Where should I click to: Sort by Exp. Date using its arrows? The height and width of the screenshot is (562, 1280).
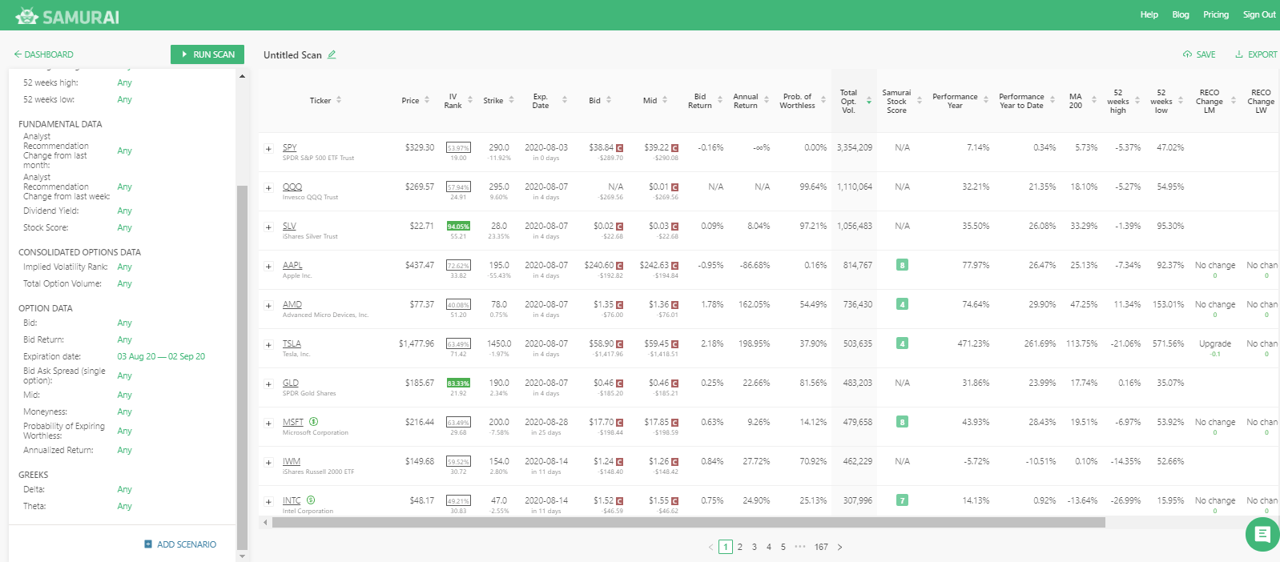tap(565, 100)
